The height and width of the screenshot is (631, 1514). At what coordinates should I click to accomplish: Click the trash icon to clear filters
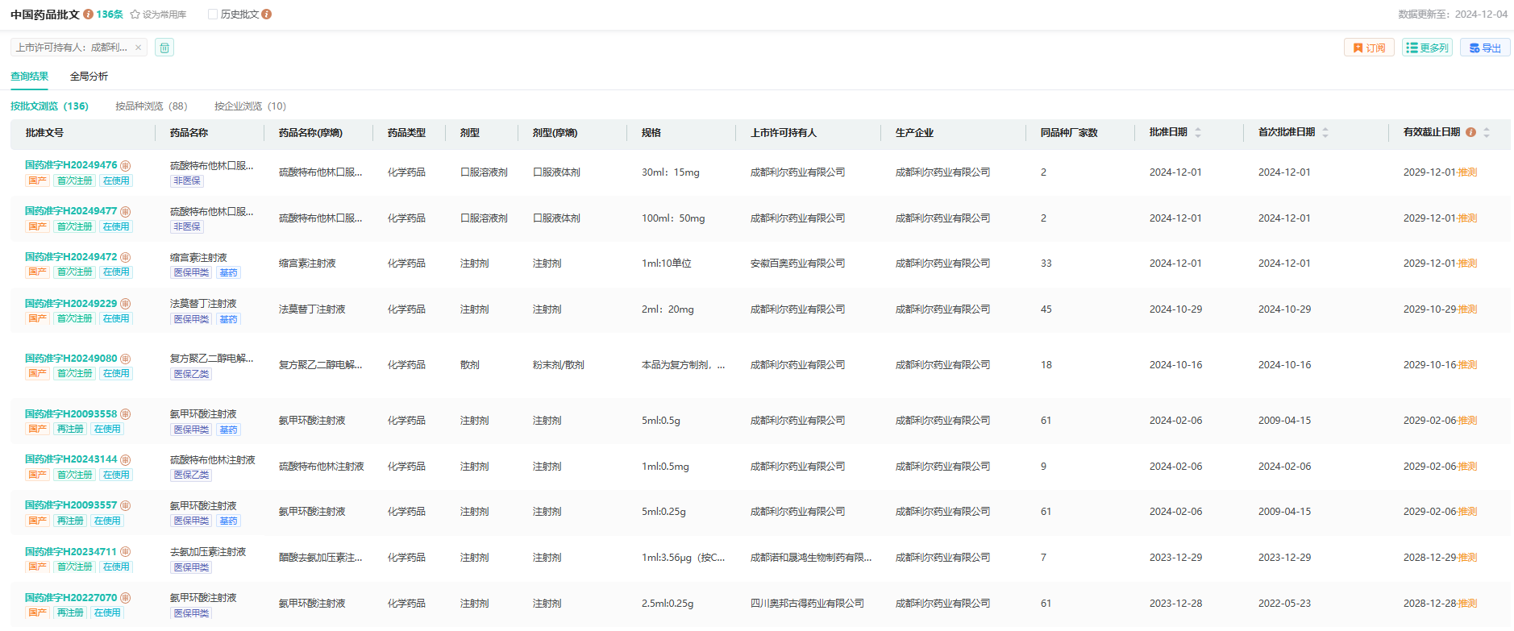164,48
